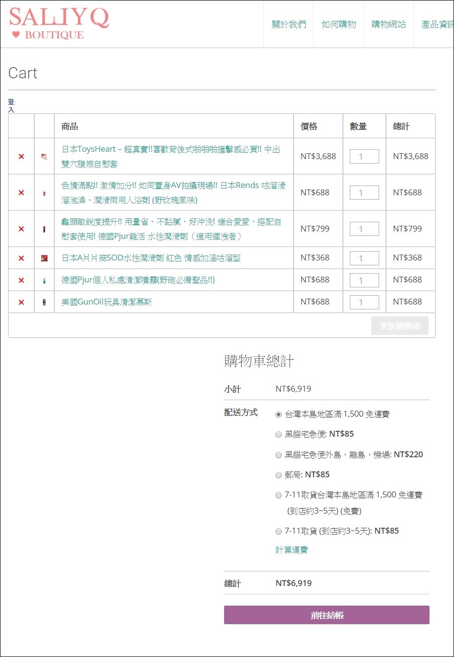Open the ToysHeart product thumbnail
Screen dimensions: 454x657
(44, 157)
